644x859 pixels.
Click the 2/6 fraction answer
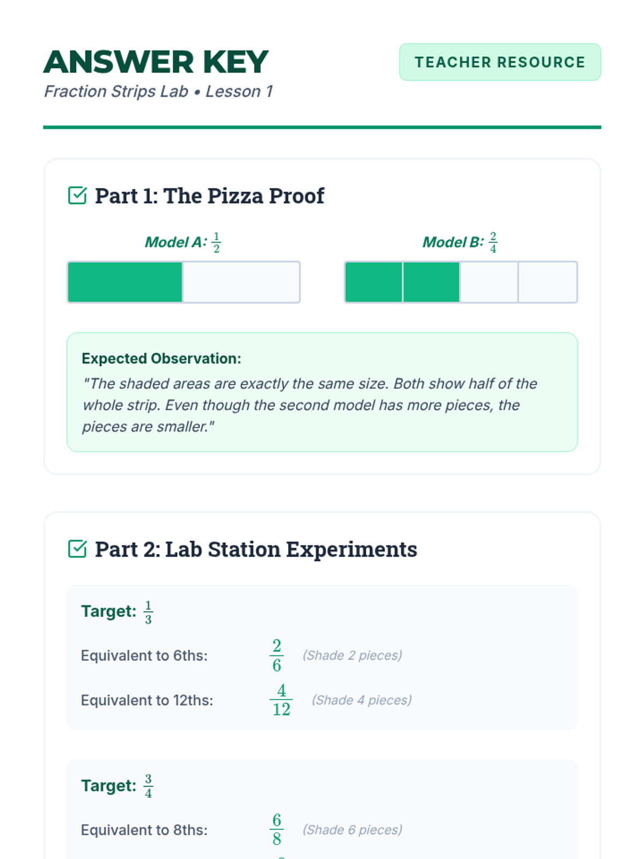pos(276,655)
